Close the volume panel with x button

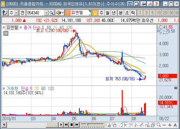pyautogui.click(x=176, y=88)
